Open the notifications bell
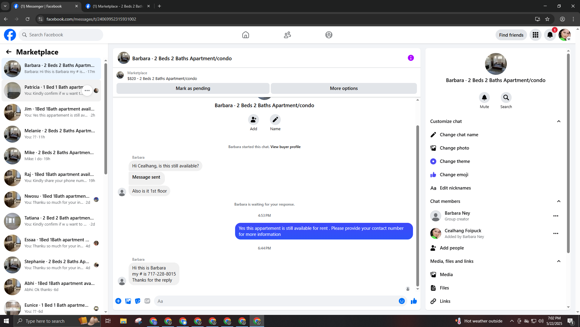Image resolution: width=580 pixels, height=327 pixels. 550,35
